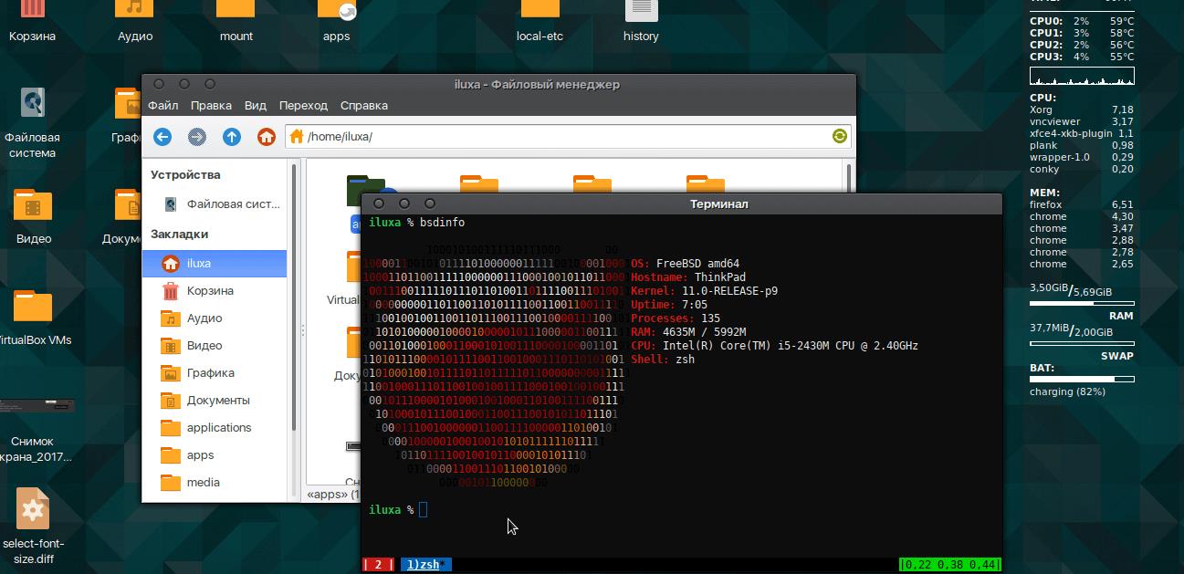Click the file manager window title bar
Screen dimensions: 1184x574
(499, 84)
